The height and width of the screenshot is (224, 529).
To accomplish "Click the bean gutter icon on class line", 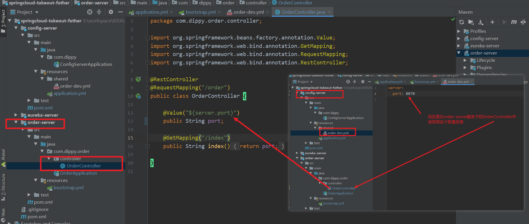I will point(138,96).
